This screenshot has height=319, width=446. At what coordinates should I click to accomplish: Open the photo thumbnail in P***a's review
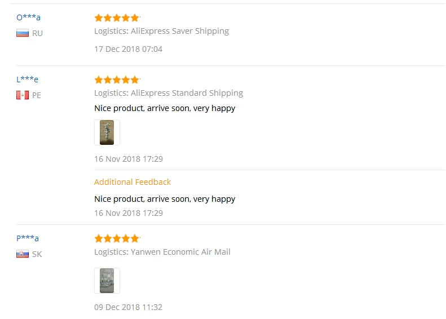pos(107,281)
